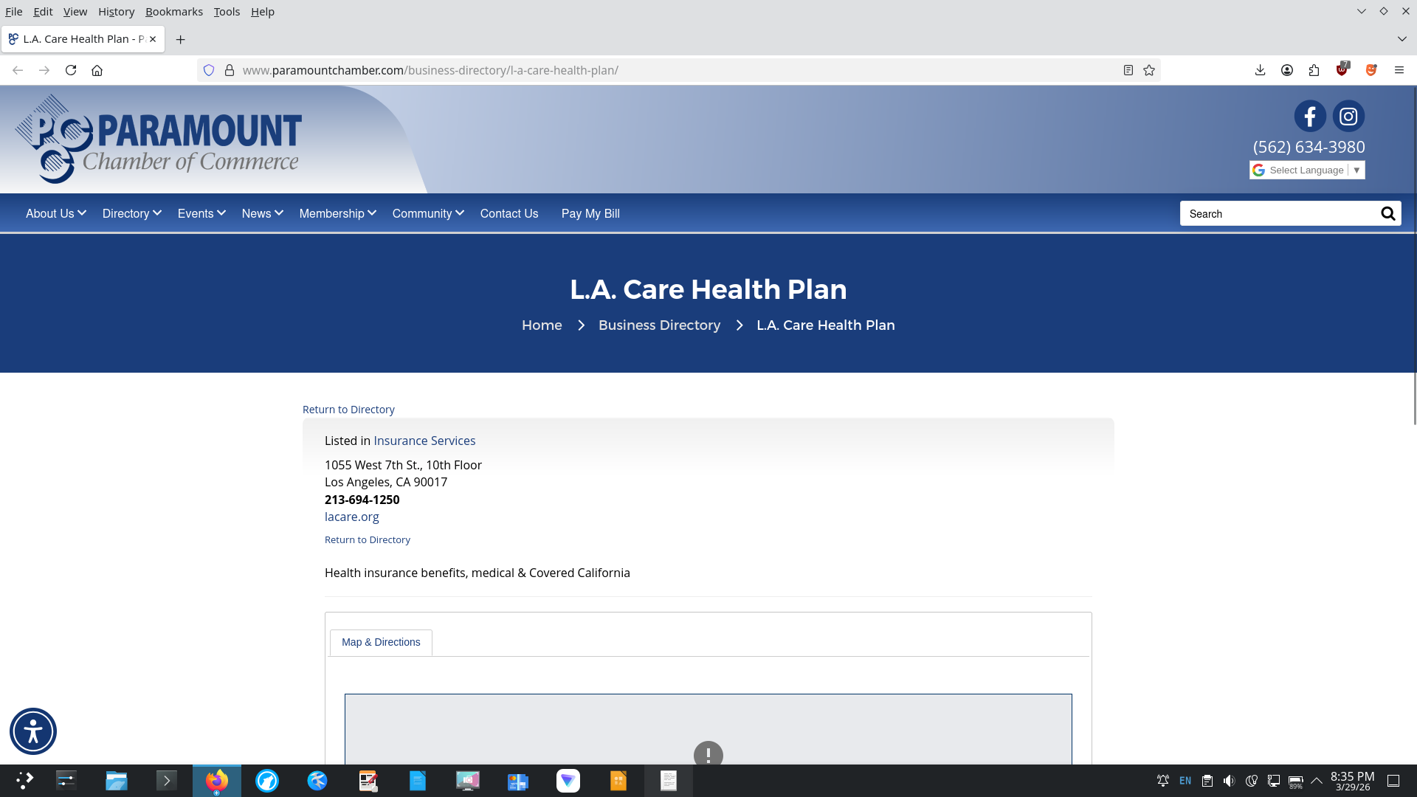Expand the Membership navigation menu

tap(337, 214)
